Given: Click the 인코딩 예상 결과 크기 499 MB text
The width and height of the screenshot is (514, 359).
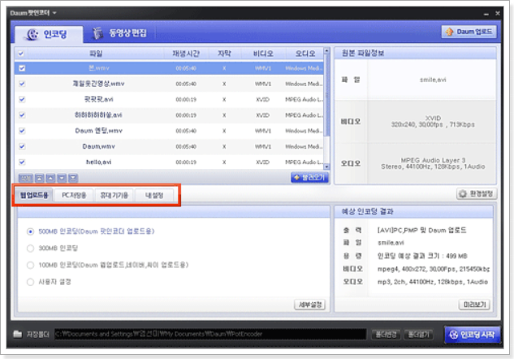Looking at the screenshot, I should click(422, 256).
